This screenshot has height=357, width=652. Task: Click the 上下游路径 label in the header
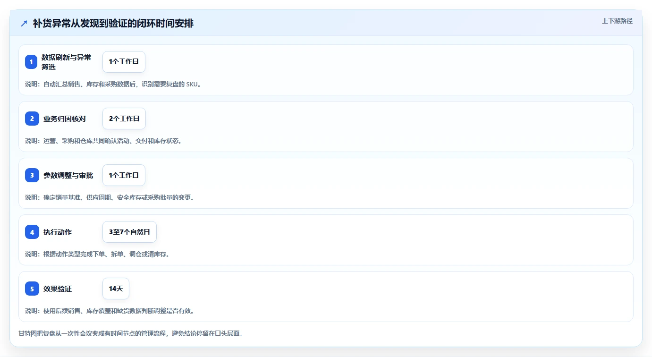tap(617, 21)
